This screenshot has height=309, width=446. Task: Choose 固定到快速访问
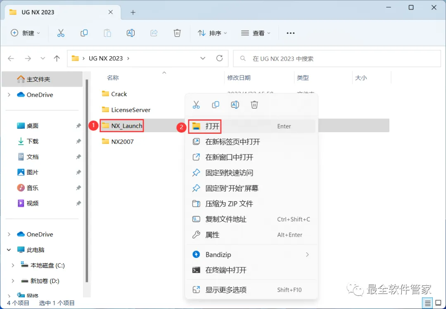point(251,173)
